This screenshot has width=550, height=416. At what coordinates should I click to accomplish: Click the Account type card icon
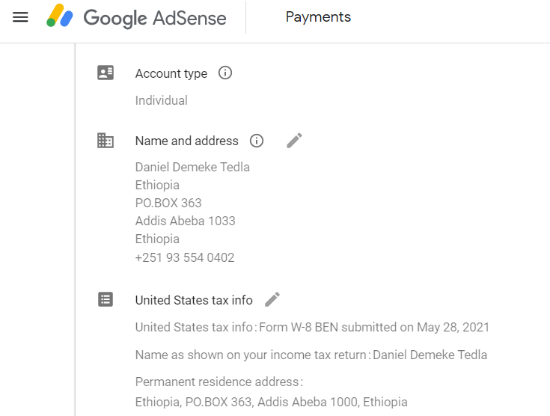click(x=106, y=73)
